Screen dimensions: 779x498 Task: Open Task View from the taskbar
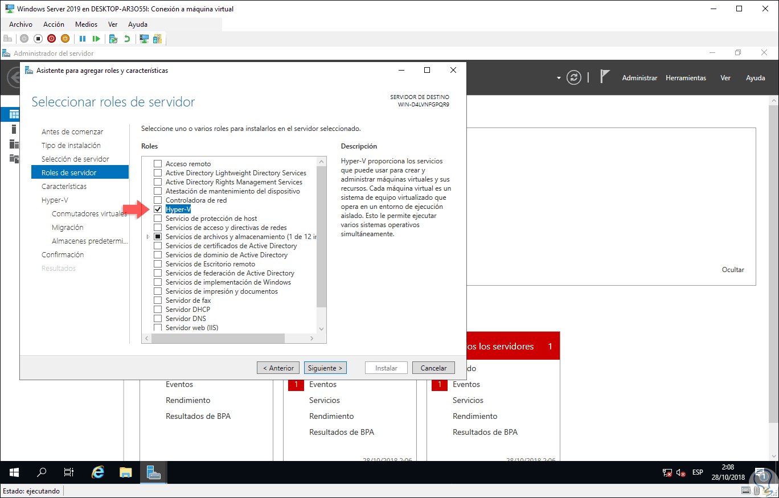point(69,472)
